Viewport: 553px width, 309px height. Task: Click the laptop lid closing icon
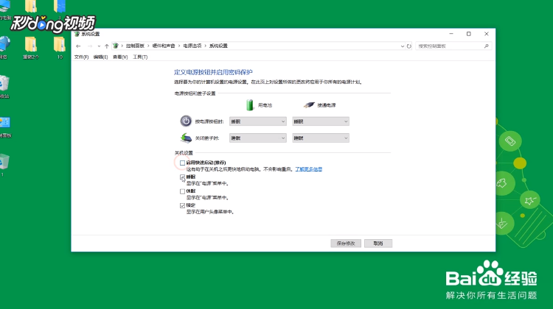(x=186, y=138)
